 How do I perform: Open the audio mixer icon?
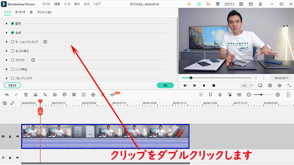(230, 95)
